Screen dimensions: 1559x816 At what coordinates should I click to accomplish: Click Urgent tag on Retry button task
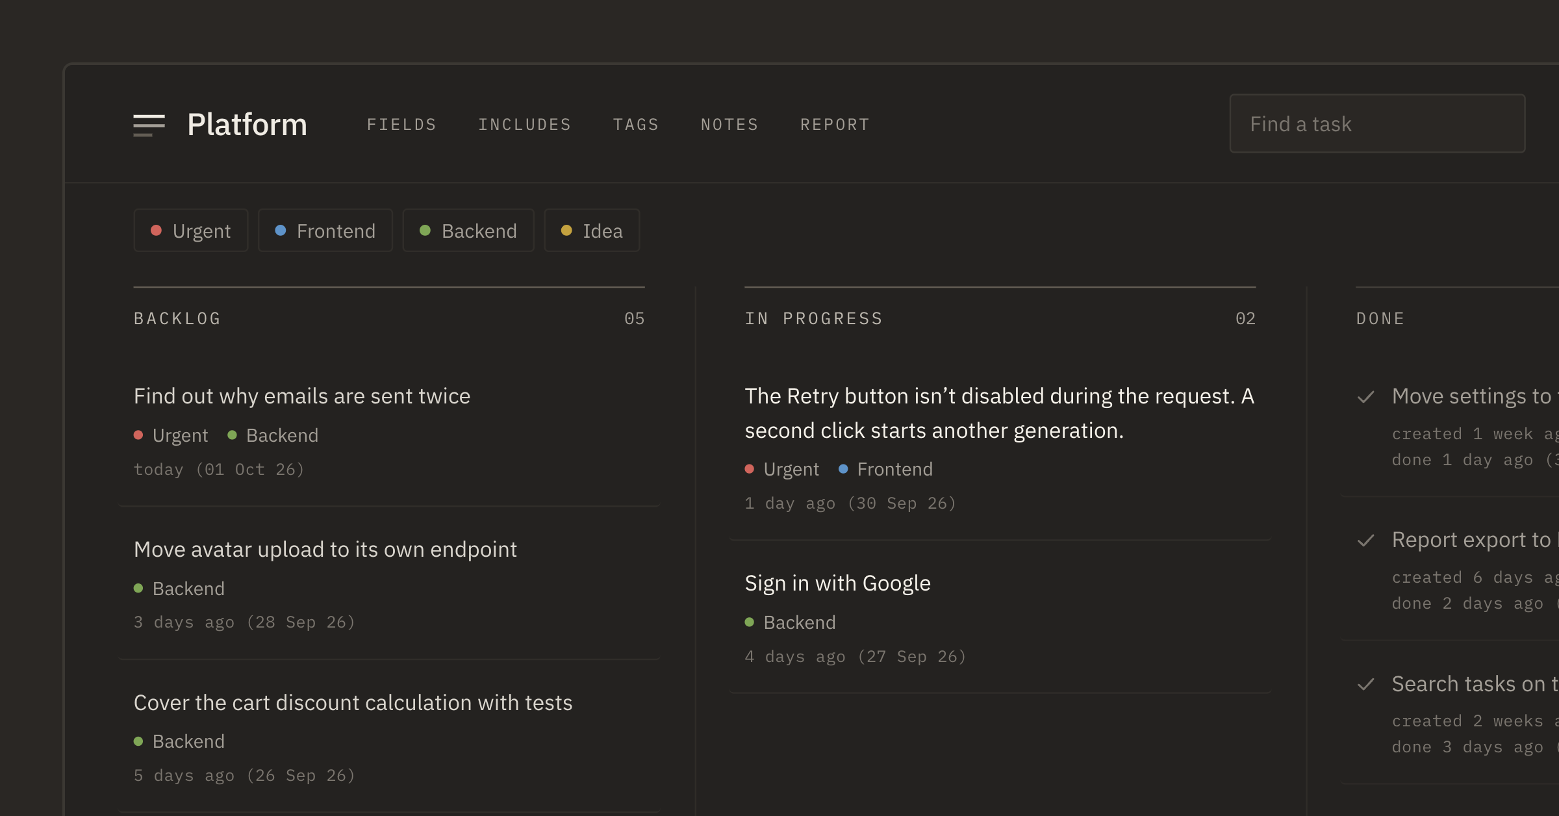[782, 469]
